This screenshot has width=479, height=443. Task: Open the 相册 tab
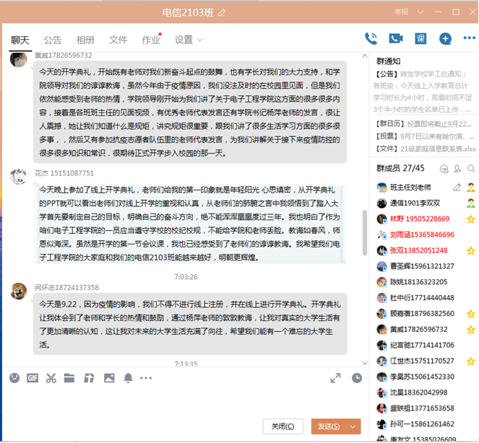point(85,40)
